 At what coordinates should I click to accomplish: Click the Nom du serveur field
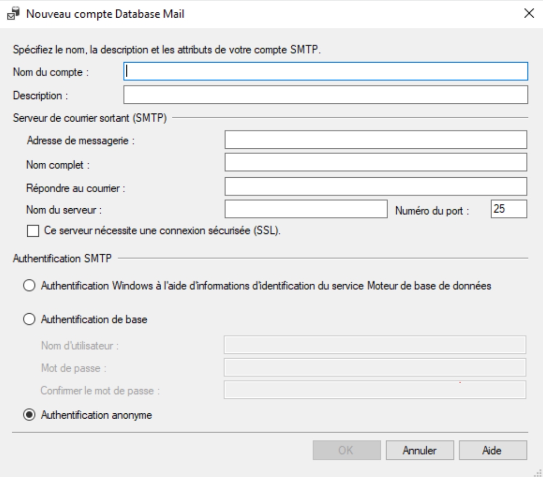point(305,209)
